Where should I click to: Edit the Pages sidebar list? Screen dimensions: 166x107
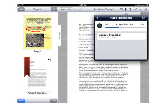tap(54, 9)
